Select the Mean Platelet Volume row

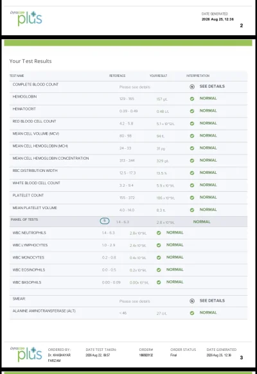[x=128, y=210]
